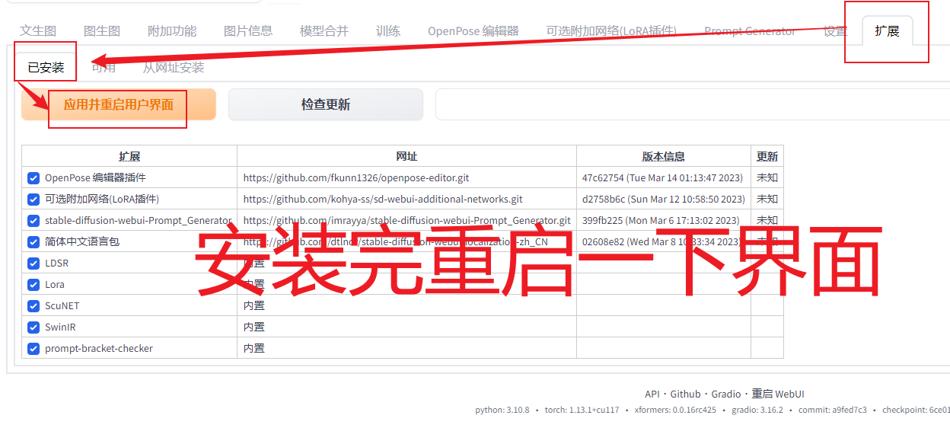
Task: Open the 图生图 tab
Action: [102, 31]
